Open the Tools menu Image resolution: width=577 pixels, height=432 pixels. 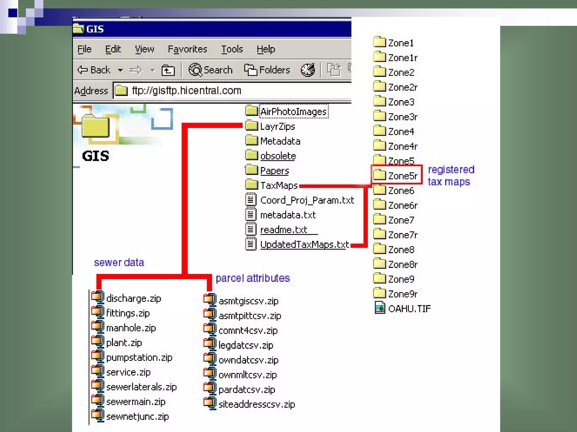[232, 49]
